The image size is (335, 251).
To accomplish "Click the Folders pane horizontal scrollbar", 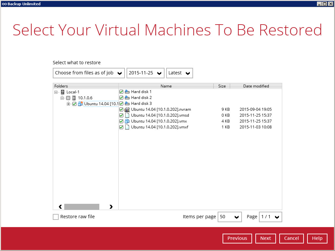I will (x=82, y=207).
